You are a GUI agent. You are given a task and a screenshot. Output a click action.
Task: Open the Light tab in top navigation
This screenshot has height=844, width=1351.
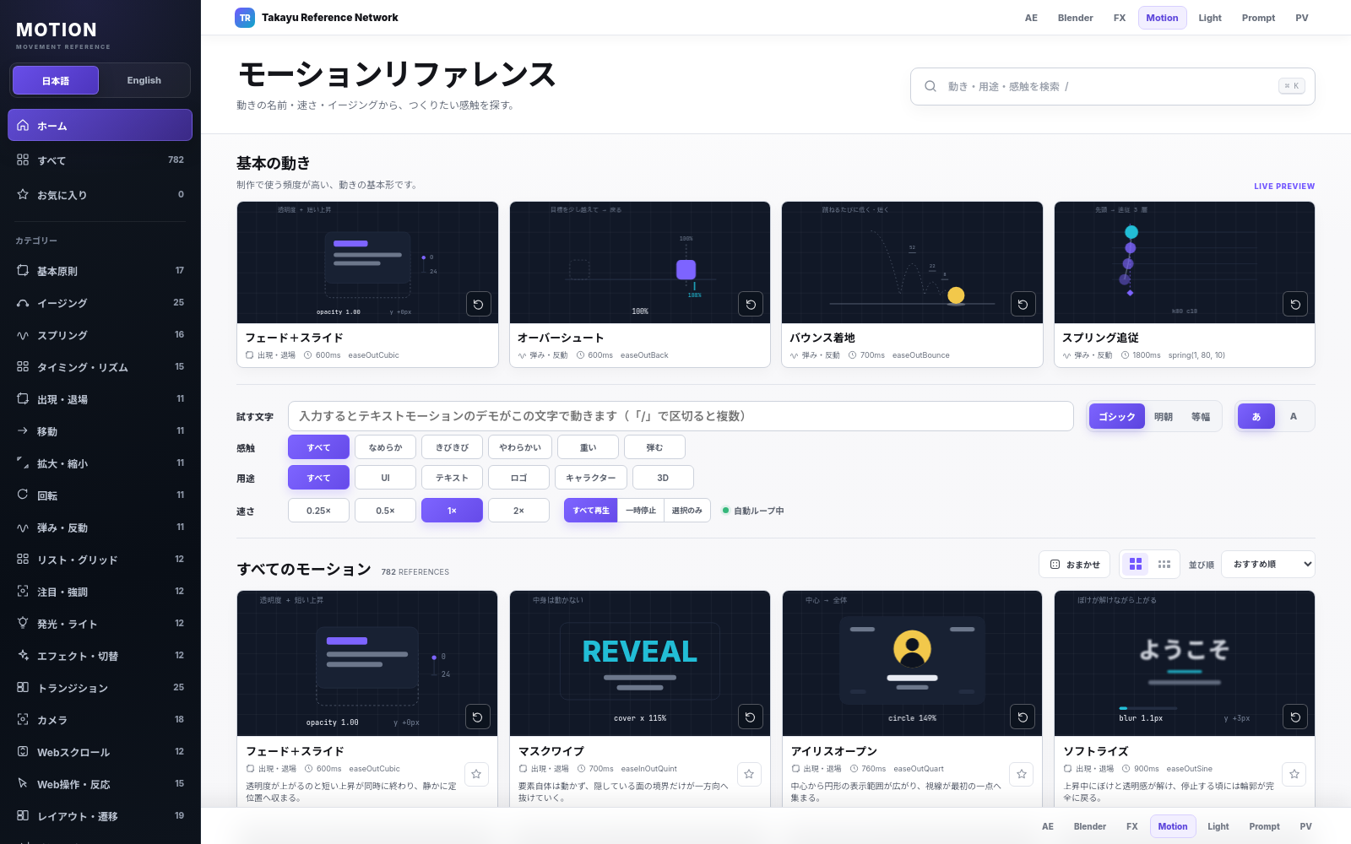pos(1209,18)
